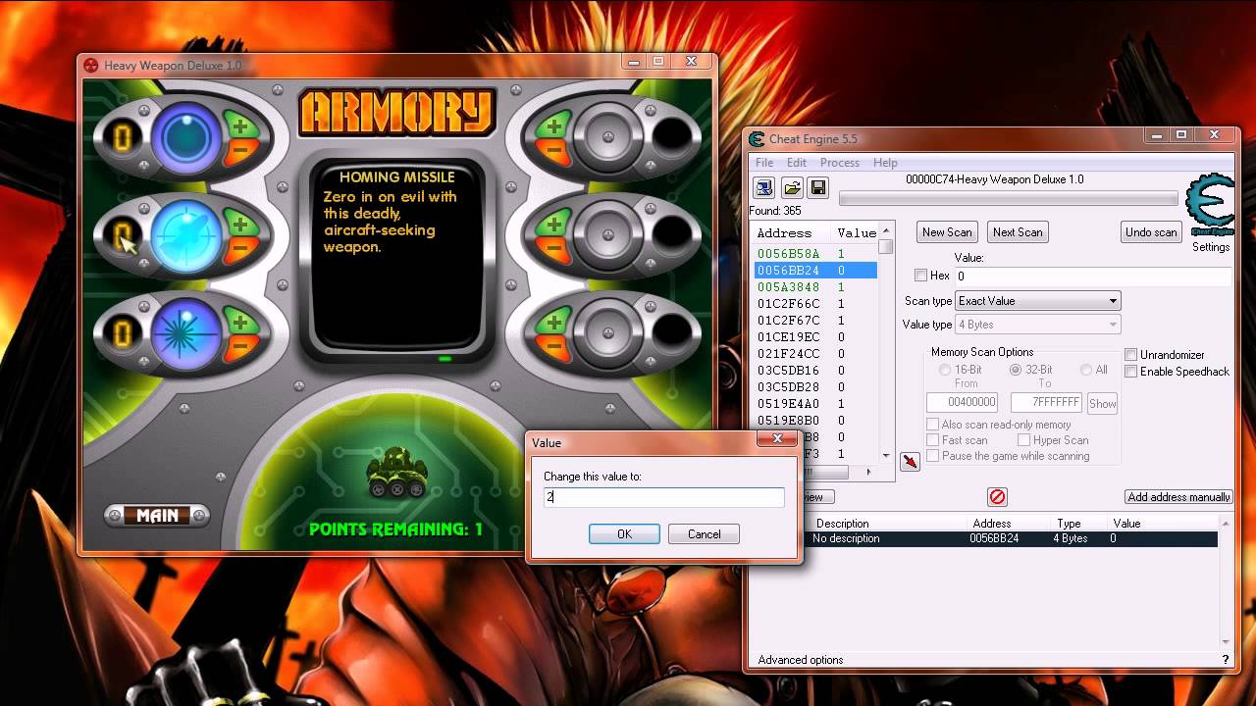Click the green tank in the Armory
This screenshot has height=706, width=1256.
tap(397, 473)
